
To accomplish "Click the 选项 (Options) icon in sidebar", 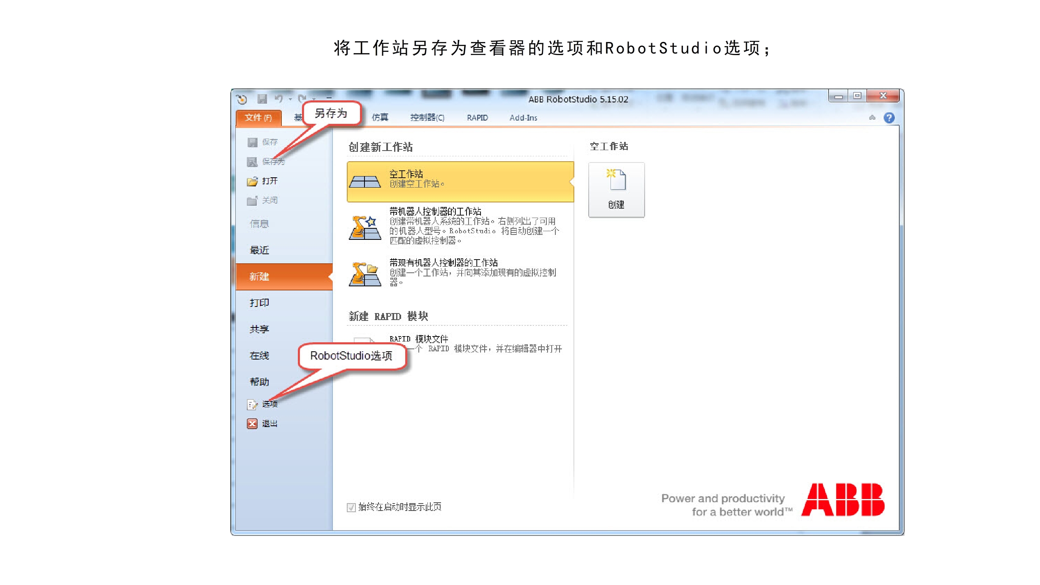I will tap(252, 404).
